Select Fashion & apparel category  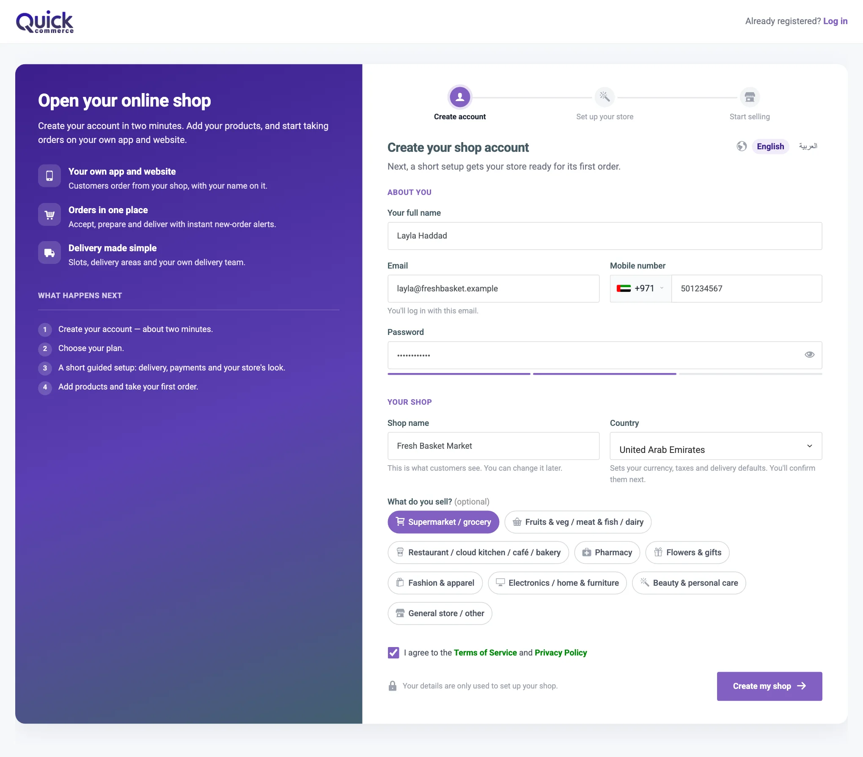(435, 583)
